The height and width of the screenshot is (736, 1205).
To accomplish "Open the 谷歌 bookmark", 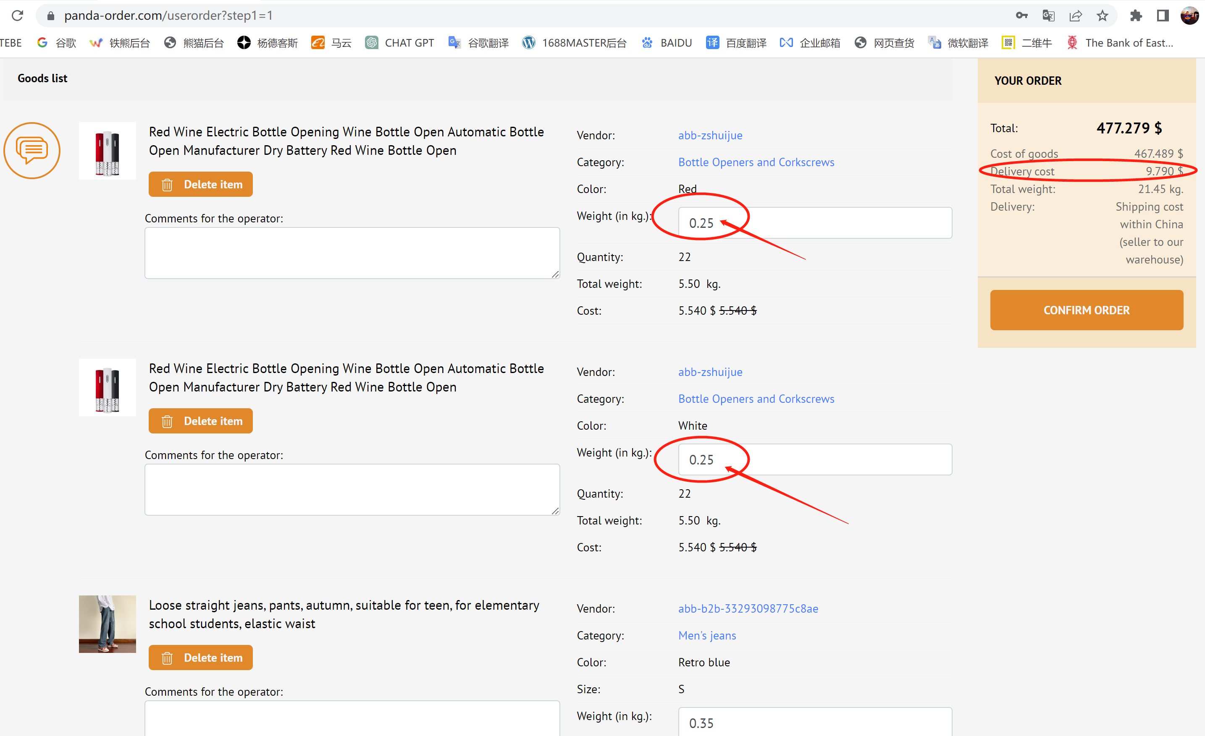I will tap(57, 43).
